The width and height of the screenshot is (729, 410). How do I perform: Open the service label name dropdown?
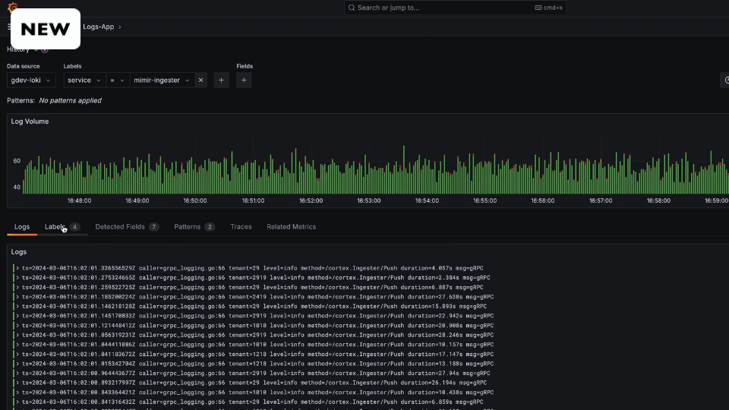click(84, 80)
